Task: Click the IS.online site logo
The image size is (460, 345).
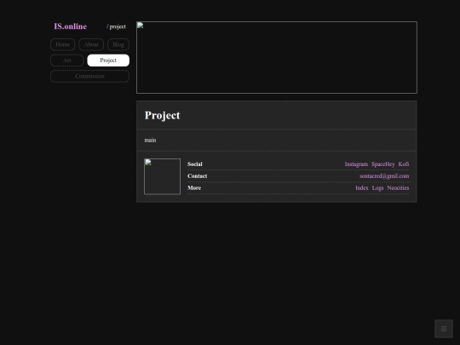Action: [71, 26]
